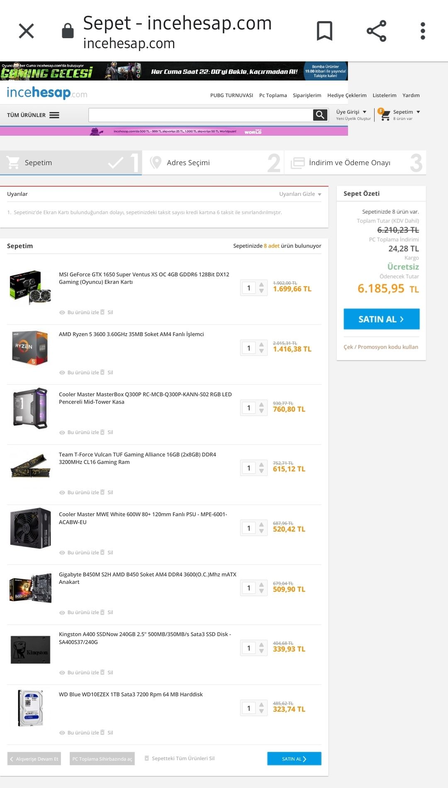Bookmark this page in the browser bar
The image size is (448, 788).
click(324, 31)
